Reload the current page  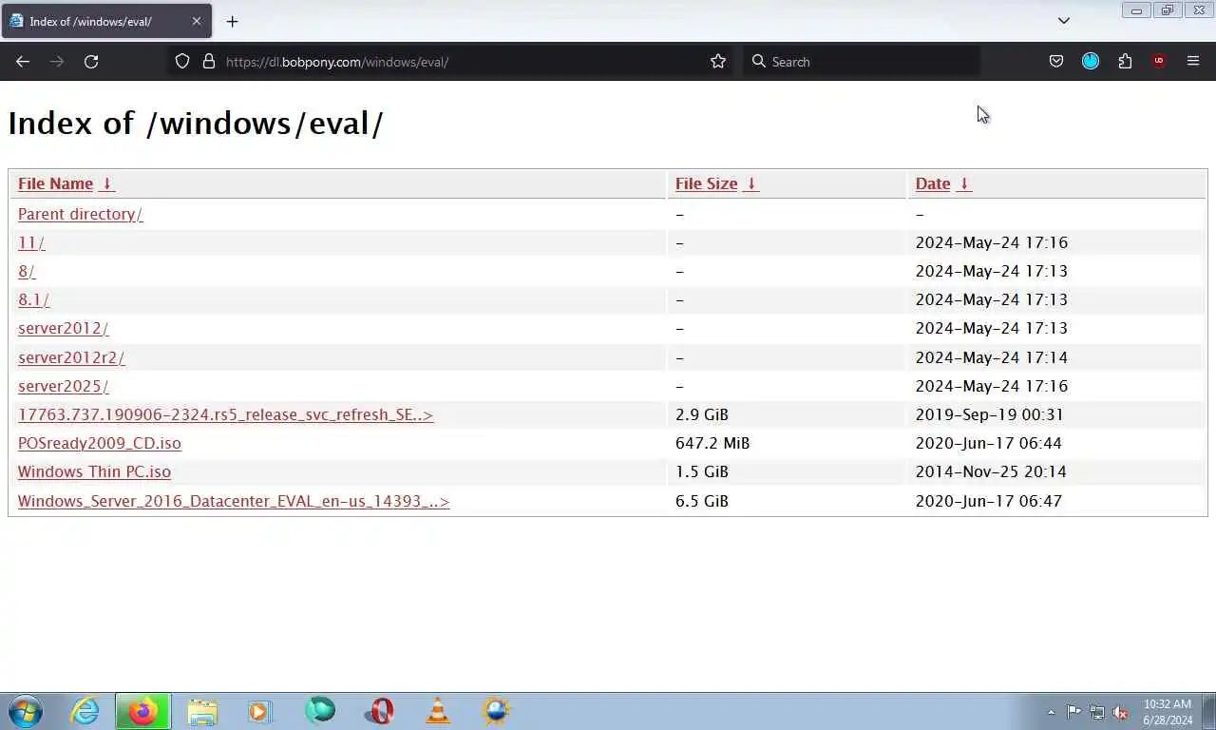pos(91,61)
